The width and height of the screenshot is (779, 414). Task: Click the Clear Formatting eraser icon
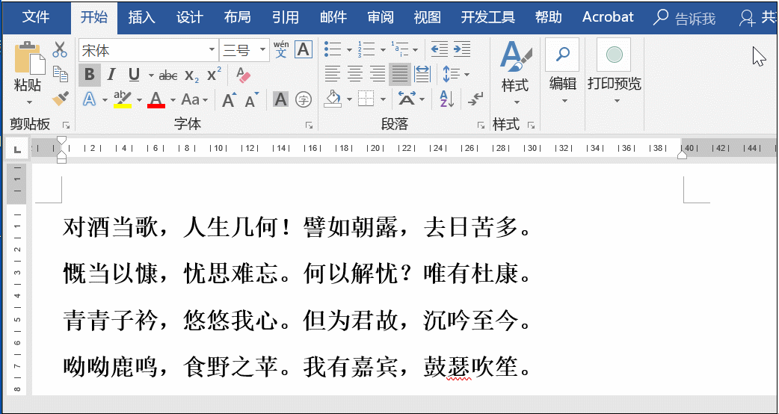click(243, 75)
